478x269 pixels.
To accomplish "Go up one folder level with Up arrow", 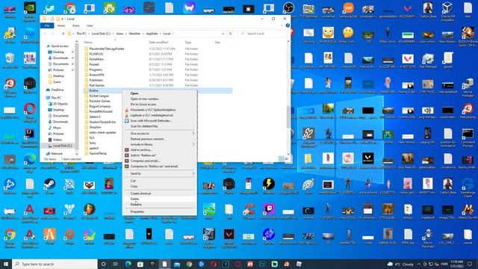I will 63,34.
